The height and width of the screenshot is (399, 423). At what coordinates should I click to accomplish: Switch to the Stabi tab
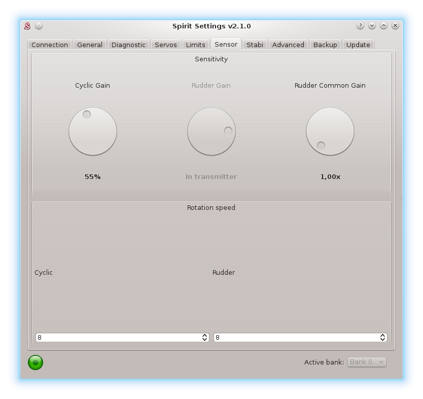coord(255,45)
